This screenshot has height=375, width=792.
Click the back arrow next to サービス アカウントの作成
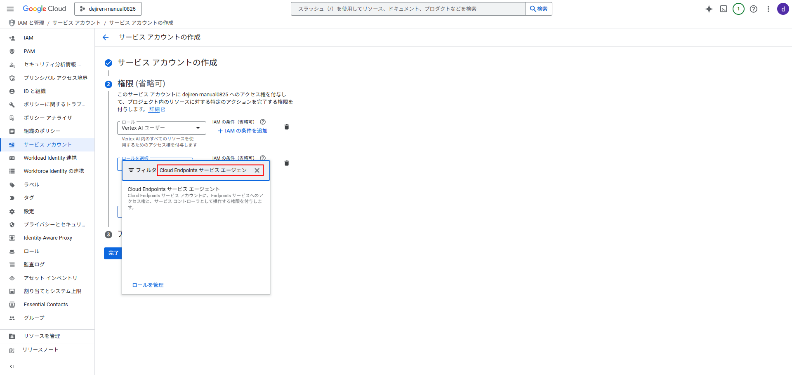click(106, 37)
